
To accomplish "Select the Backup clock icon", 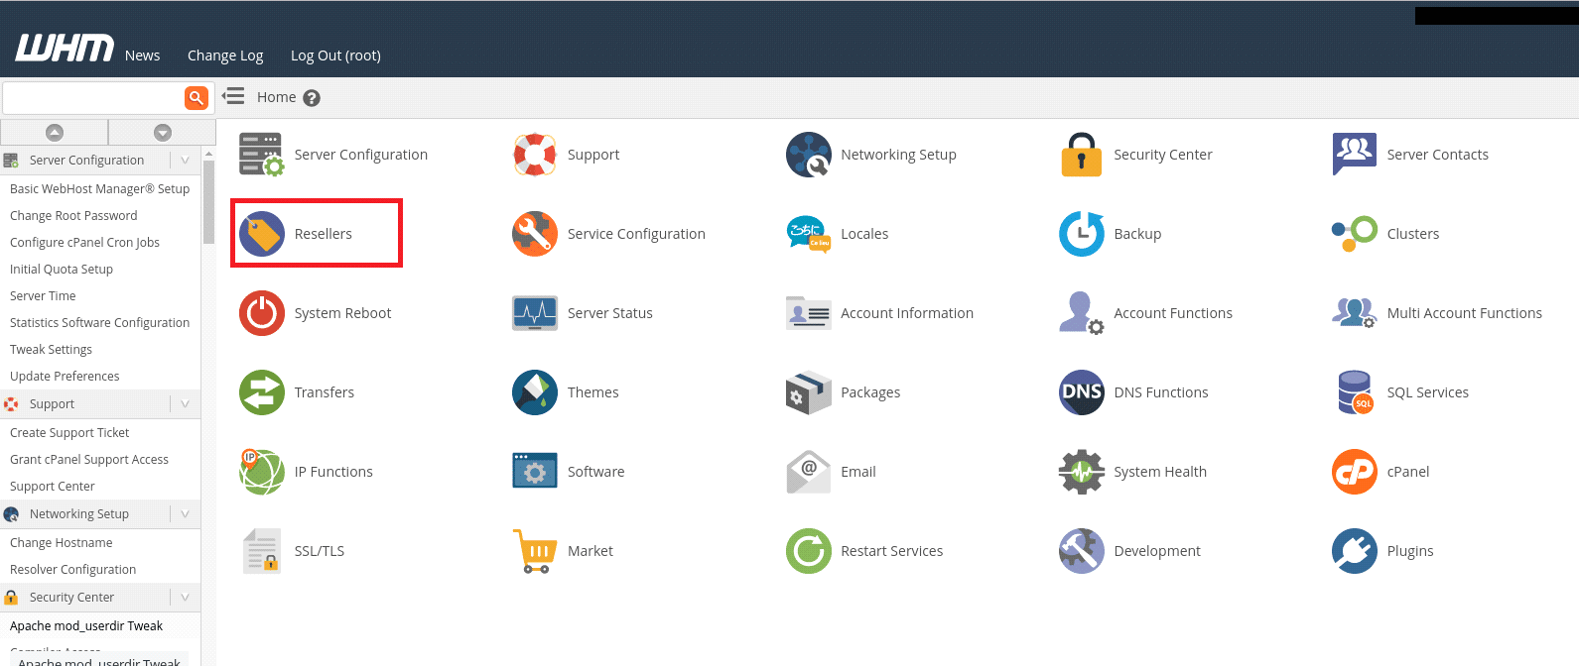I will click(1081, 234).
